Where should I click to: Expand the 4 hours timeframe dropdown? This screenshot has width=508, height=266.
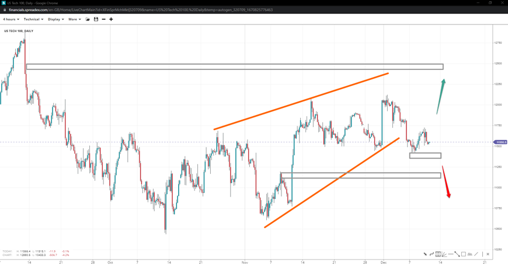point(11,19)
